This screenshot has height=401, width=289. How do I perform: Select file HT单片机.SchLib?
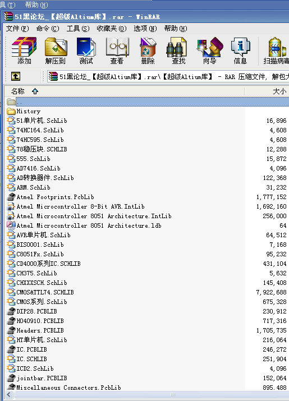[42, 340]
